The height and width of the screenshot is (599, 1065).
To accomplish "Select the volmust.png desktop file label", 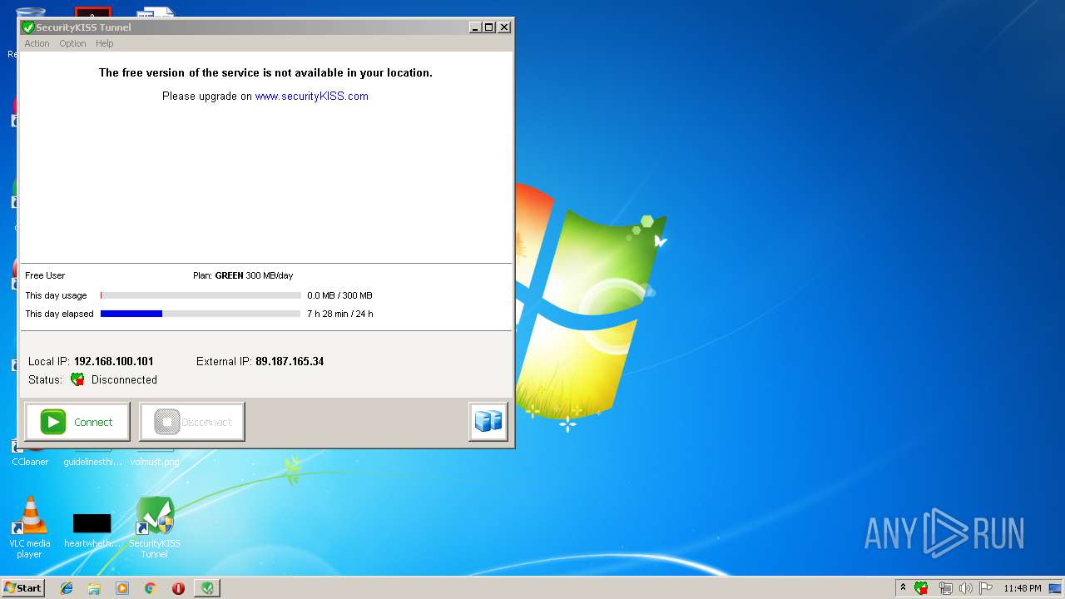I will [x=155, y=462].
